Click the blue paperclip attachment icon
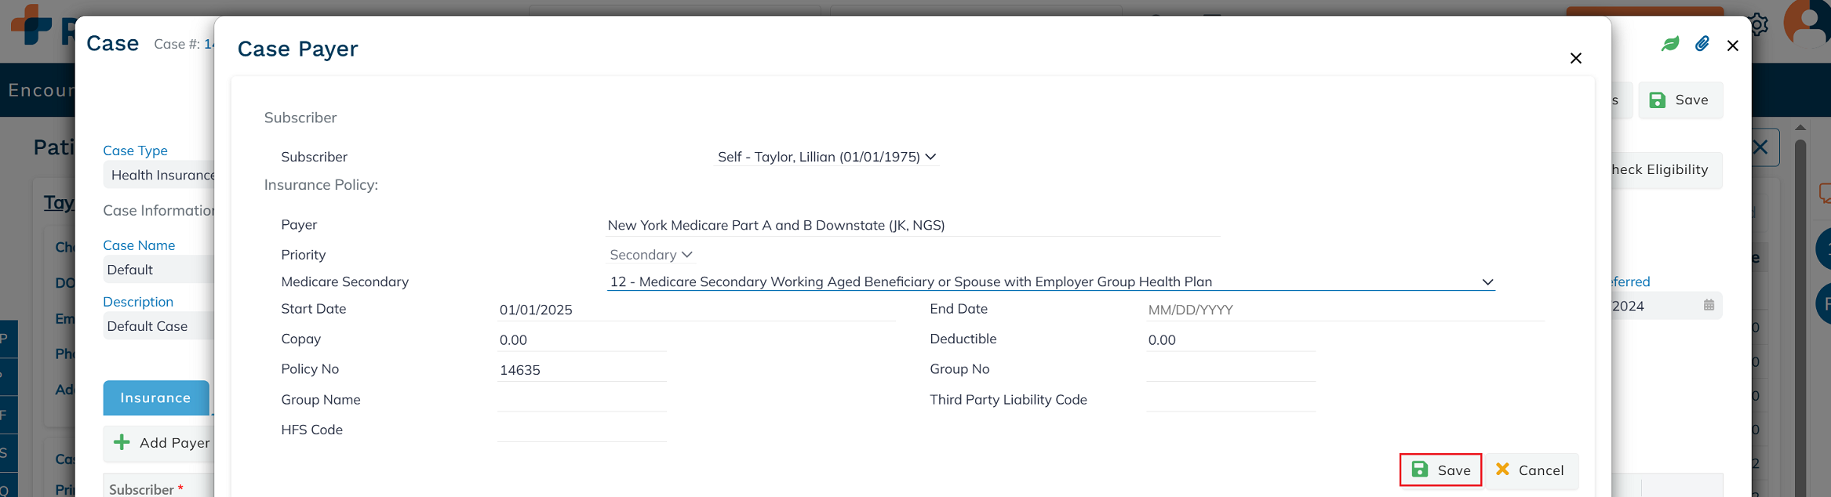This screenshot has height=497, width=1831. tap(1702, 44)
